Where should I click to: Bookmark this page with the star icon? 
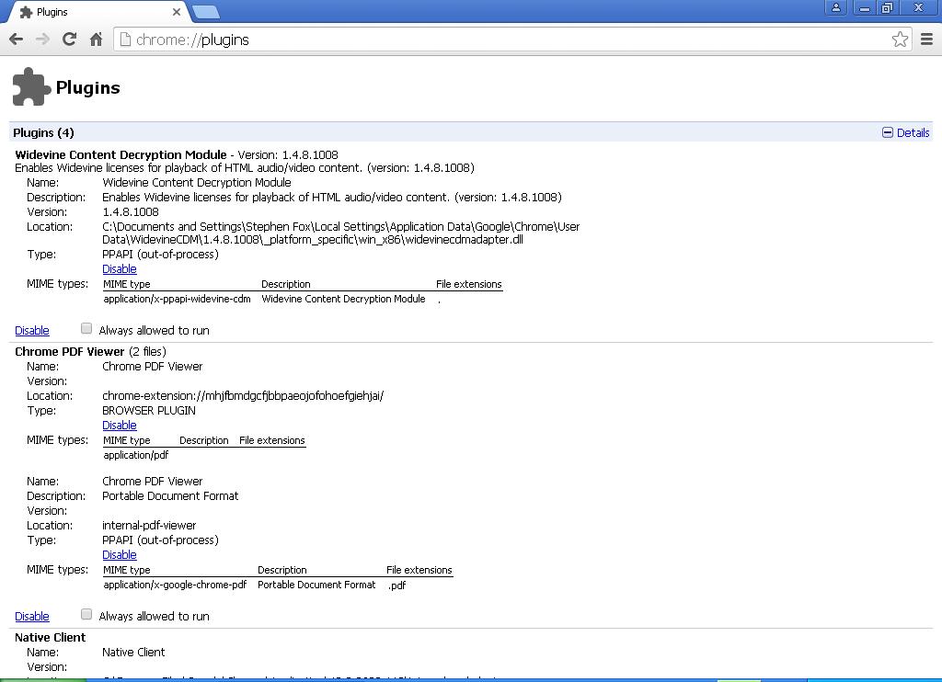click(x=900, y=40)
